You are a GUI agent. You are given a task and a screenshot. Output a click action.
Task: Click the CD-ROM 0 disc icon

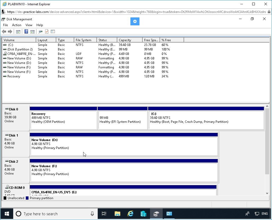click(7, 187)
